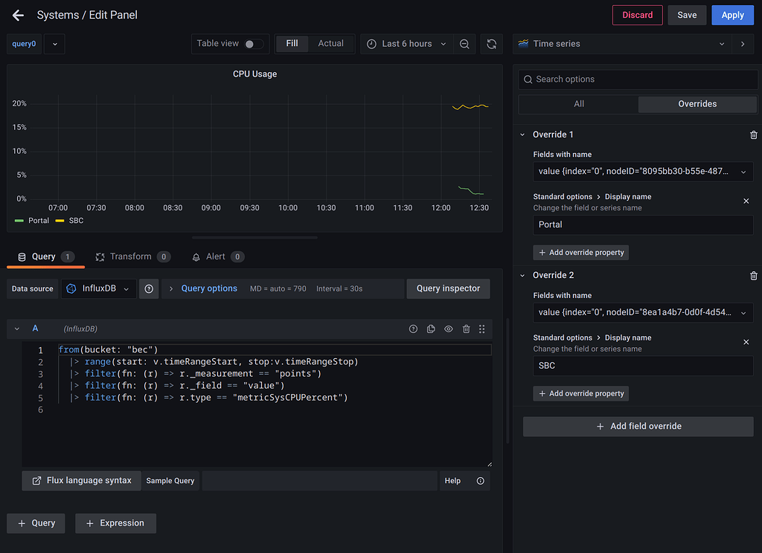This screenshot has width=762, height=553.
Task: Apply the panel changes
Action: pyautogui.click(x=732, y=15)
